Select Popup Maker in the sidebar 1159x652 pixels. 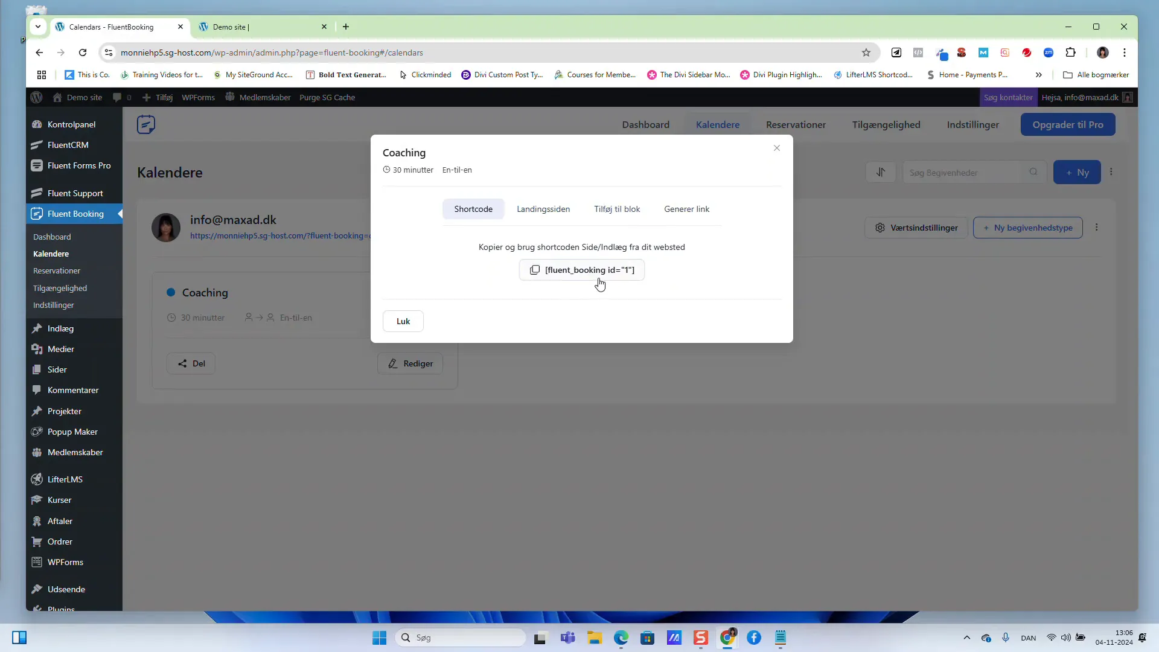coord(72,432)
